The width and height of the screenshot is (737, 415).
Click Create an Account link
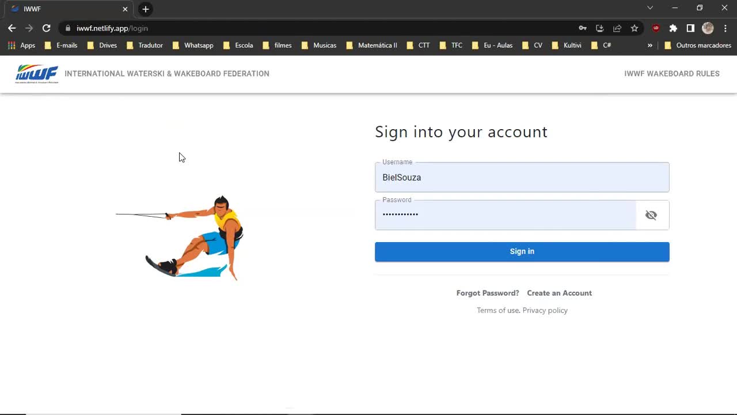point(559,293)
